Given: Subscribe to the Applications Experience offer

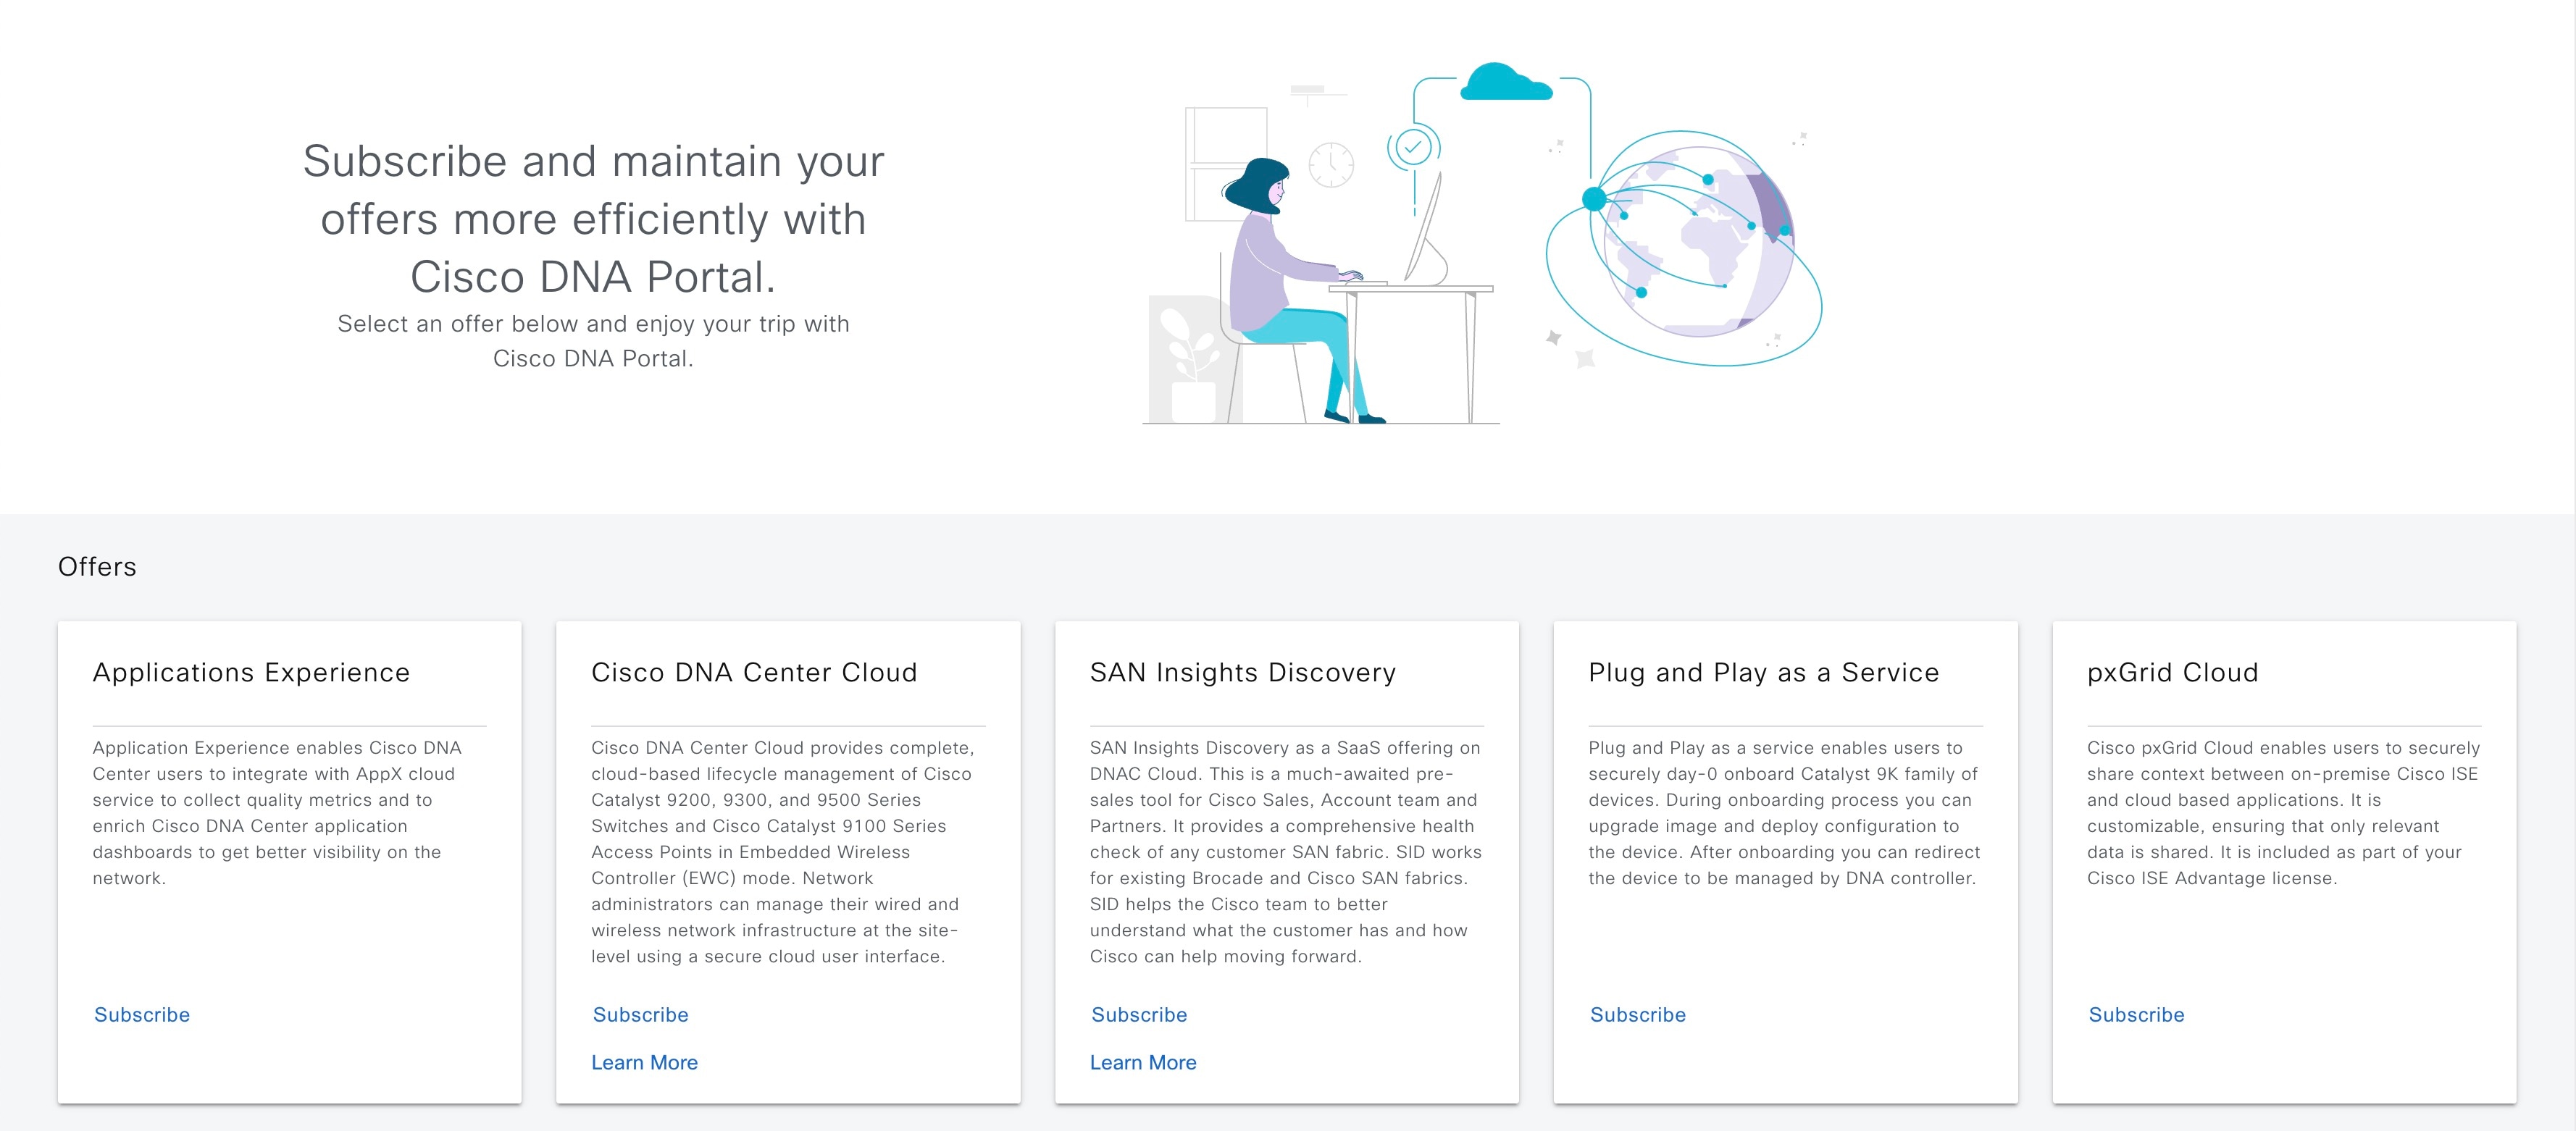Looking at the screenshot, I should pos(142,1014).
